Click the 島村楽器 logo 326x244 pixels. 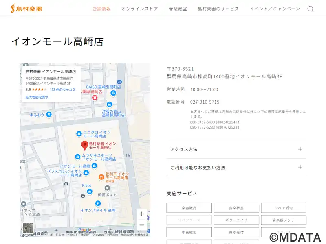click(26, 9)
